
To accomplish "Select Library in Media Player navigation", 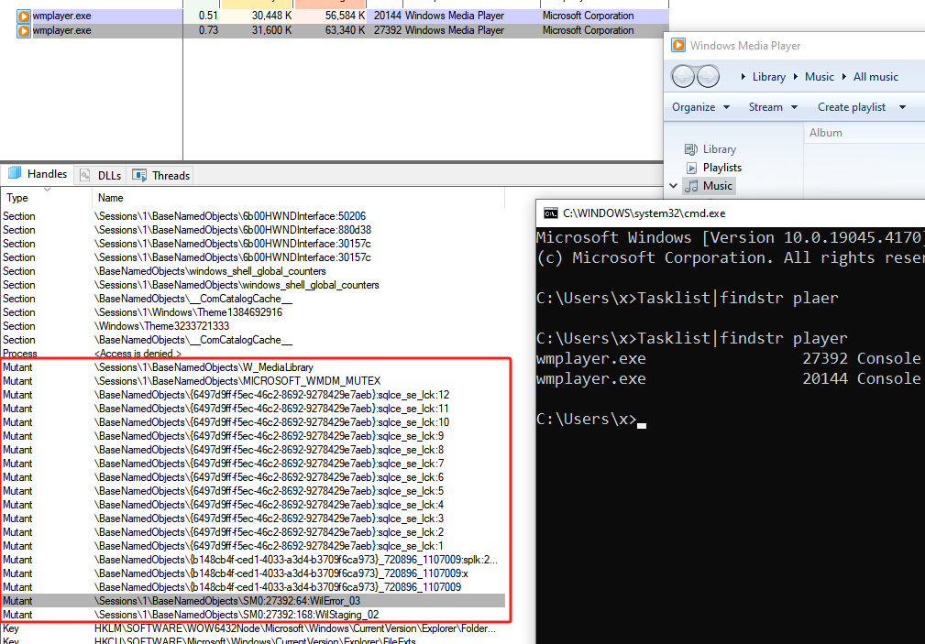I will tap(719, 149).
